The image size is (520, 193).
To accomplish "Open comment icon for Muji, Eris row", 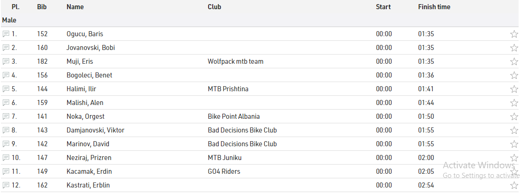I will tap(6, 61).
